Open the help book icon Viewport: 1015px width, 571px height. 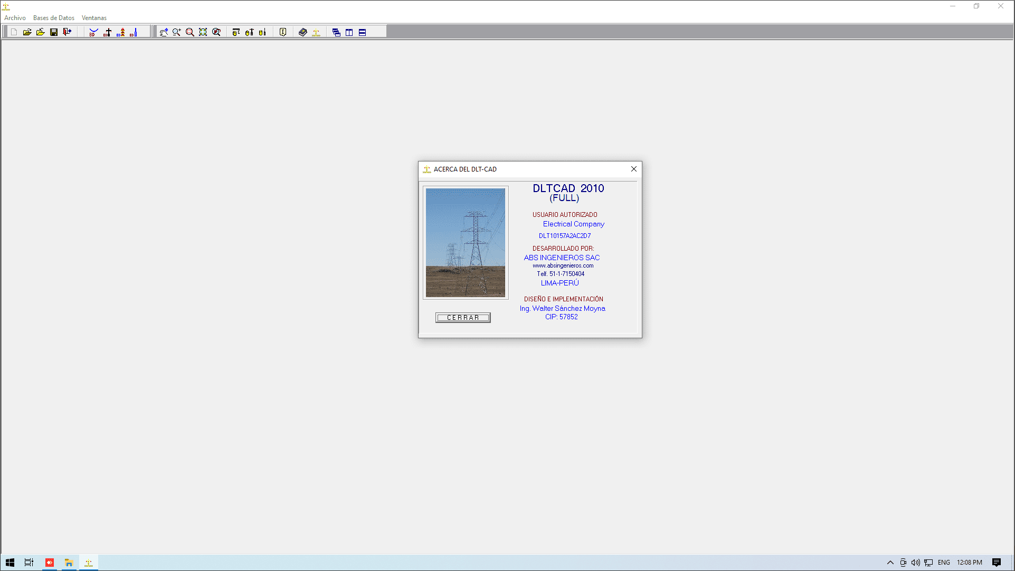tap(302, 32)
